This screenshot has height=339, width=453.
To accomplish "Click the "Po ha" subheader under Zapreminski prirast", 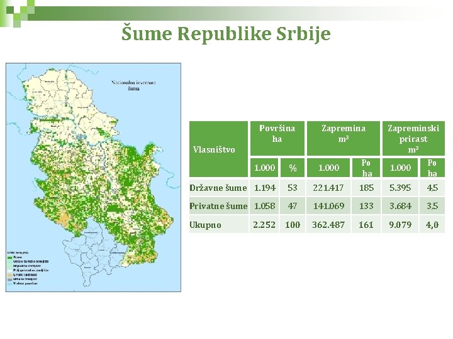I will click(432, 168).
